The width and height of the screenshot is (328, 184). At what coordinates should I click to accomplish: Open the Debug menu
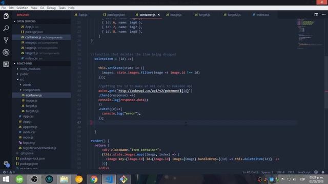51,8
